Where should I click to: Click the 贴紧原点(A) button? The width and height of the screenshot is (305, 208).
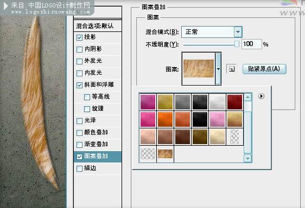click(264, 69)
